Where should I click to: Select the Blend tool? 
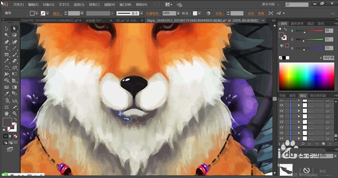point(15,93)
